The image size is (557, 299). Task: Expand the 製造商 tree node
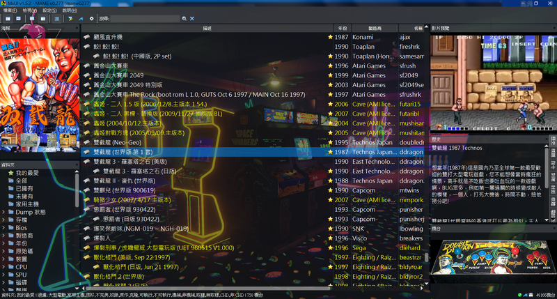pyautogui.click(x=3, y=236)
